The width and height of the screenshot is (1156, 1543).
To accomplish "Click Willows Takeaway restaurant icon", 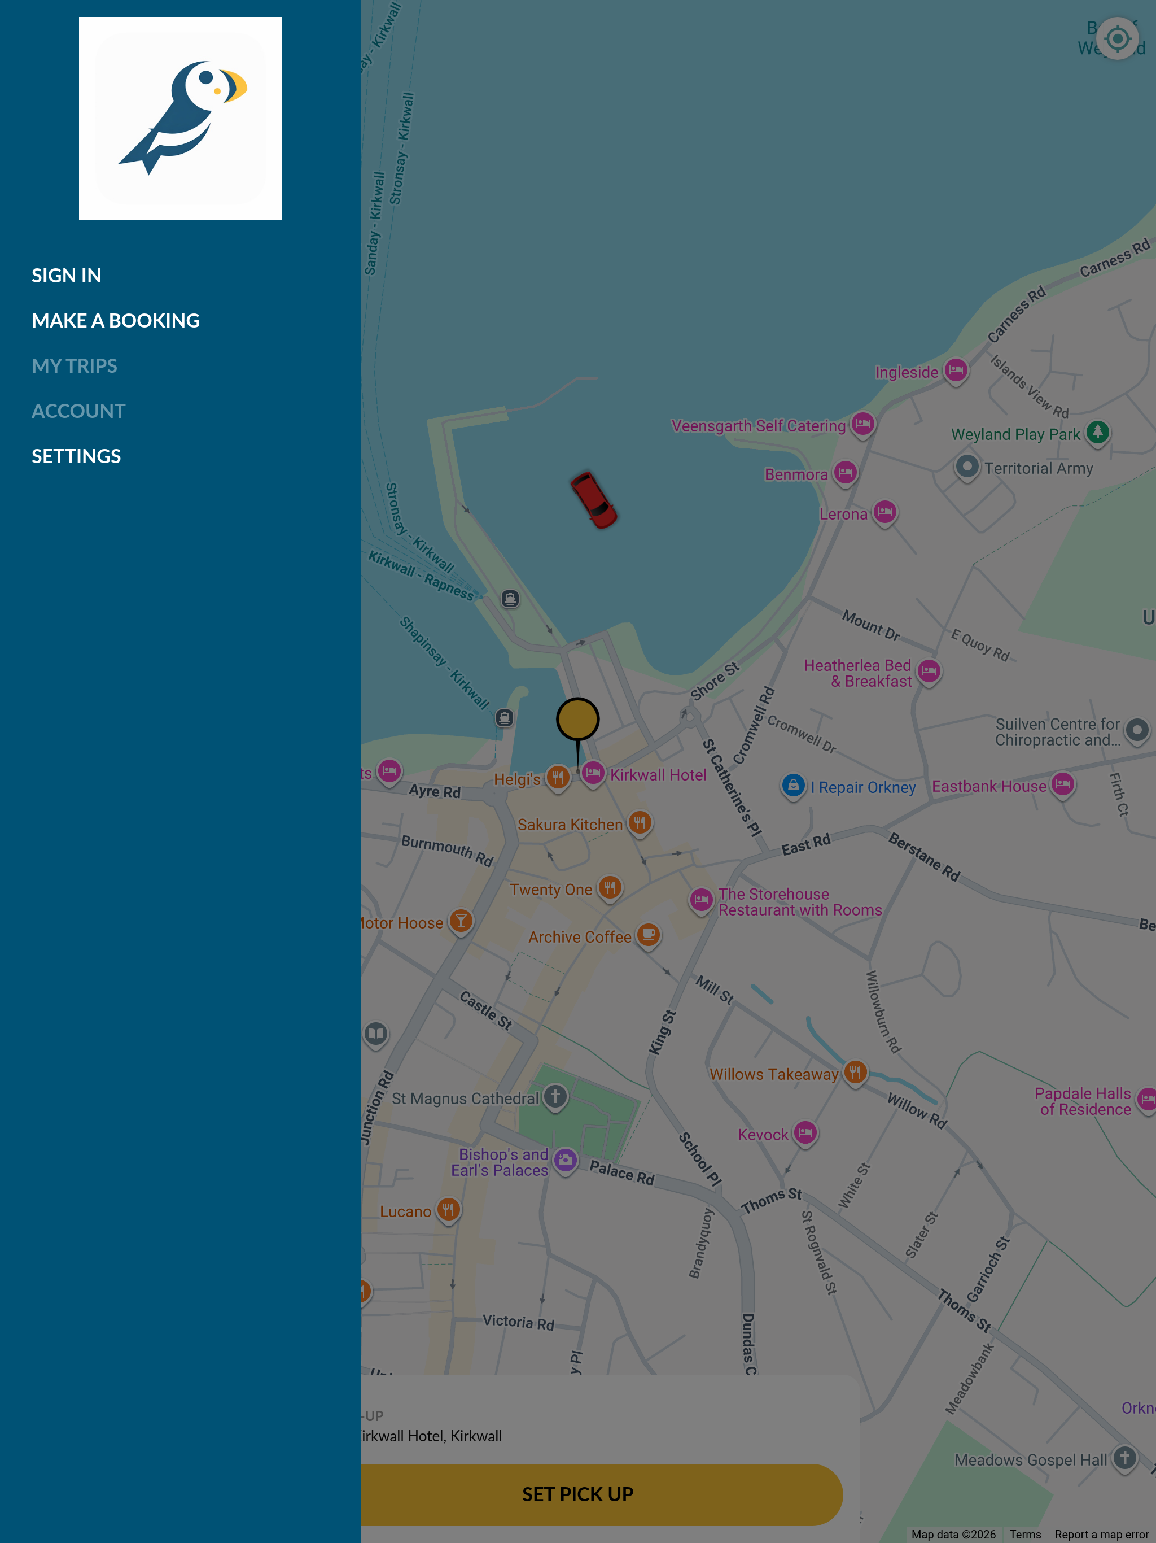I will click(x=856, y=1073).
